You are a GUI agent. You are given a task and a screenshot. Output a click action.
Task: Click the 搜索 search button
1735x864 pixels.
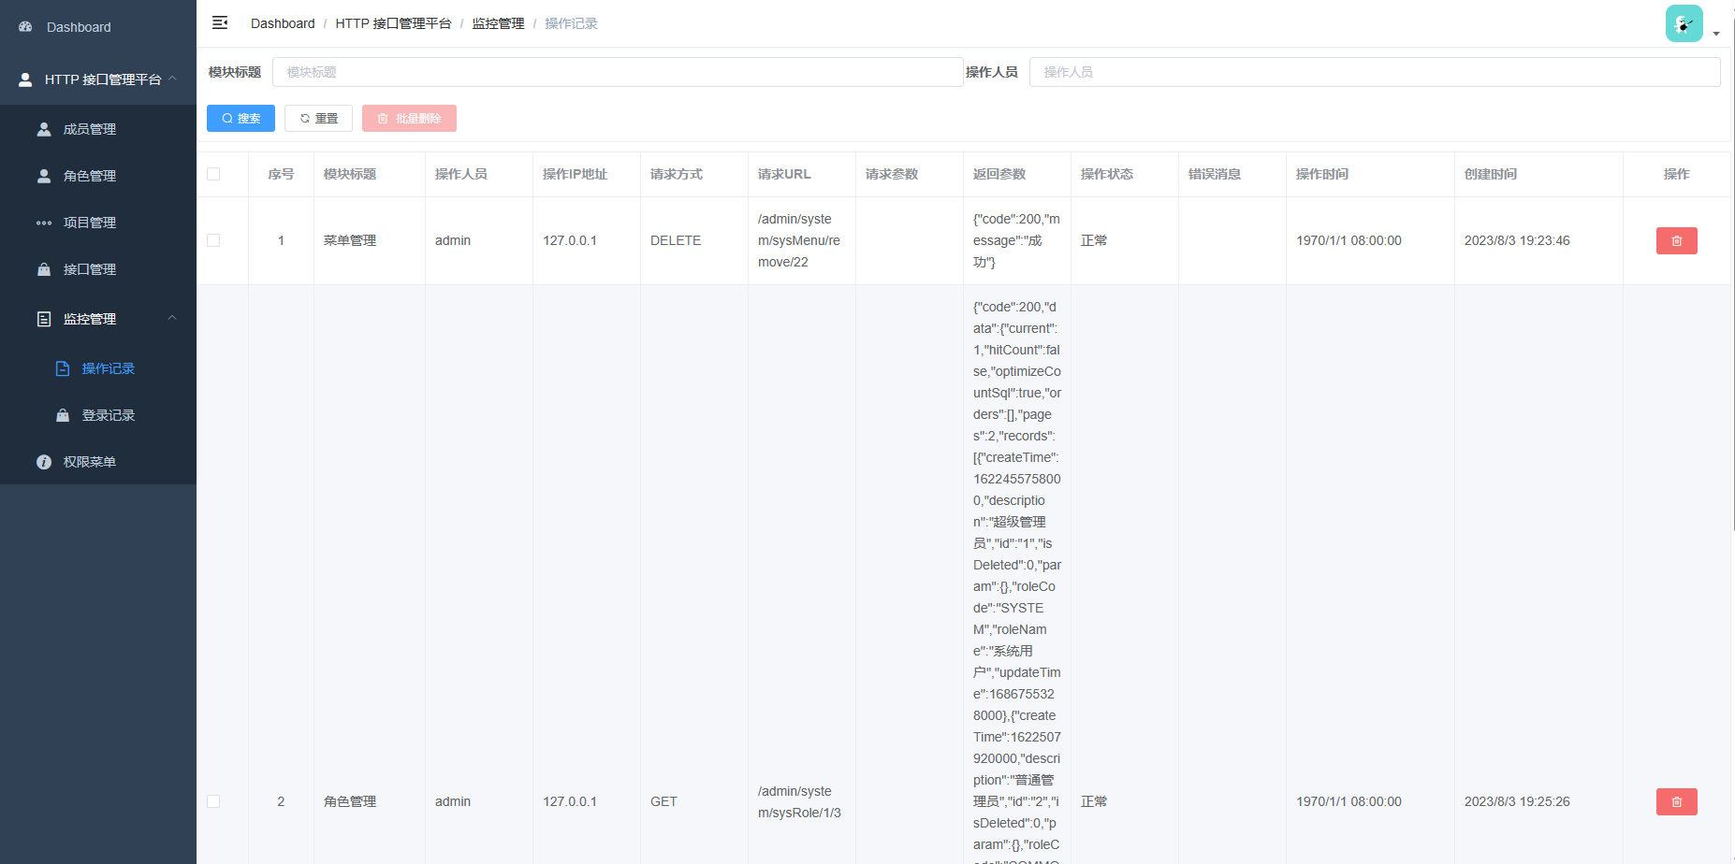tap(241, 118)
